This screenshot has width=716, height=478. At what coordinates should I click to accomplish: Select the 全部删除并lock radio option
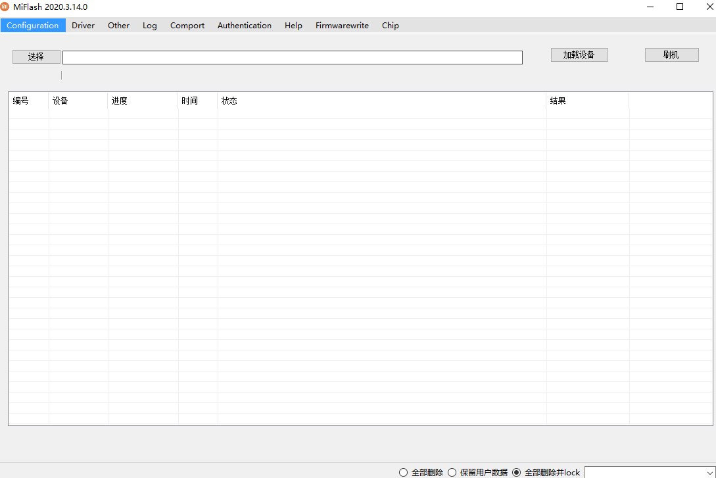click(517, 473)
